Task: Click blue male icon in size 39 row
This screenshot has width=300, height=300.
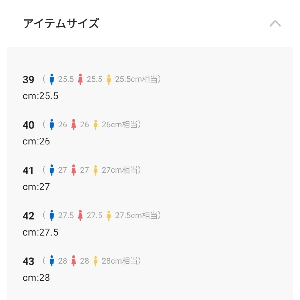Action: pos(52,79)
